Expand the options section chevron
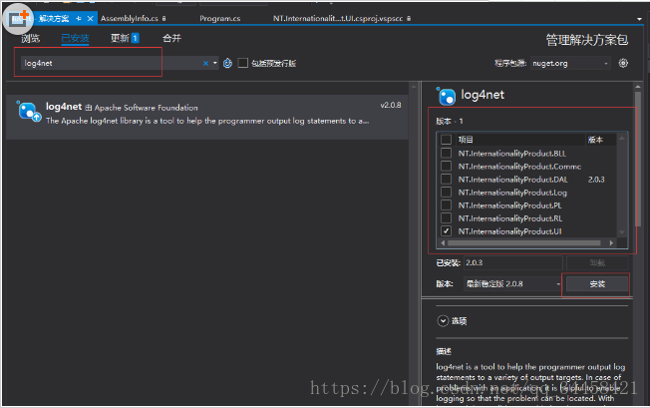 [444, 321]
